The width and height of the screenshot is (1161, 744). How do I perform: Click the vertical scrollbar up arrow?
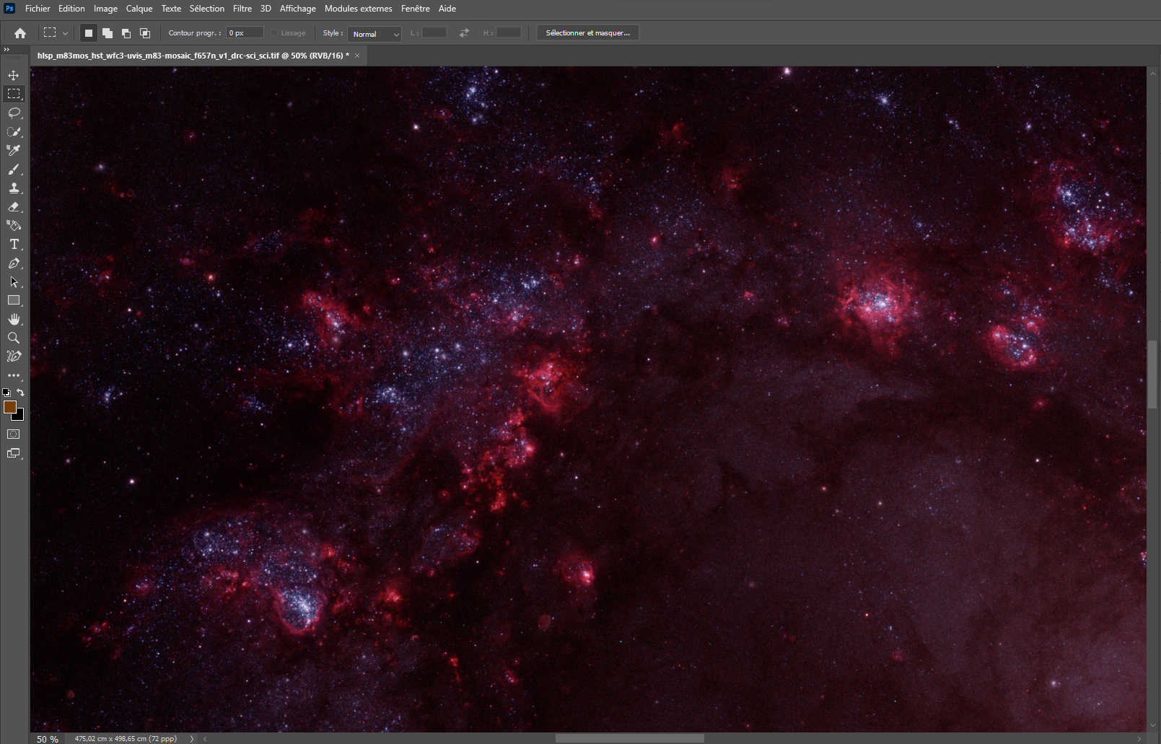pos(1152,73)
